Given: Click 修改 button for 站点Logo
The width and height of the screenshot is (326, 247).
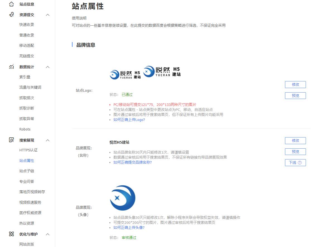Looking at the screenshot, I should coord(295,85).
